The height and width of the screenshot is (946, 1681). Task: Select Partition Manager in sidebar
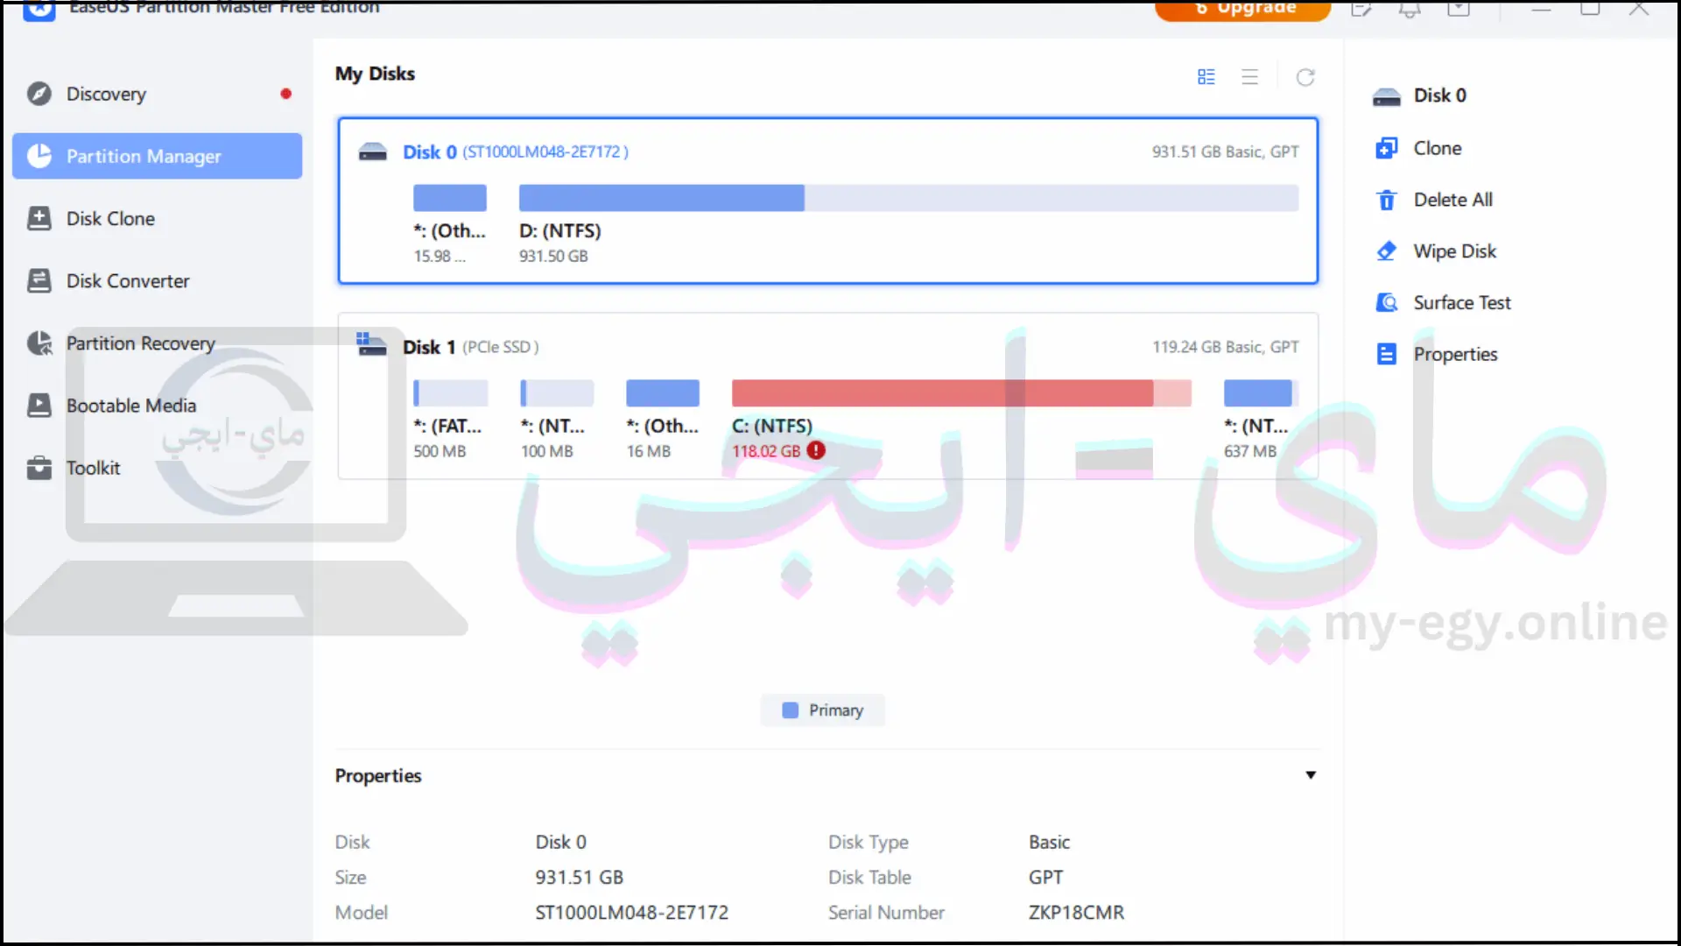pos(158,156)
